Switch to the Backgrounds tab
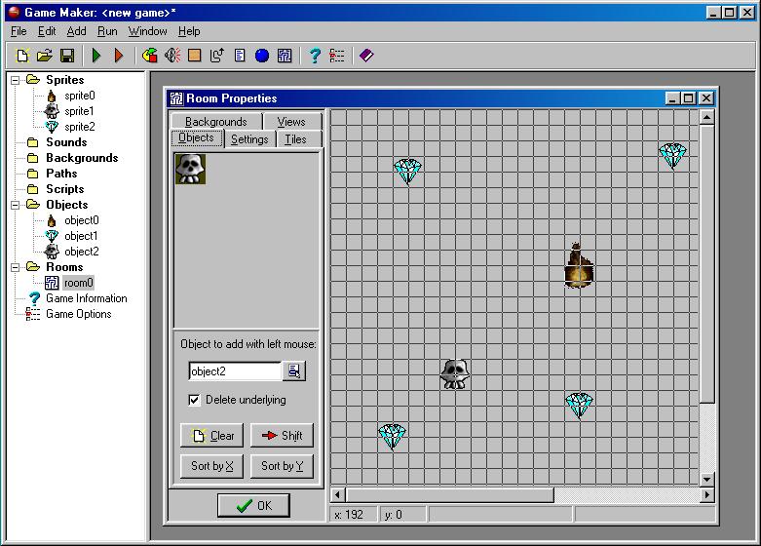Screen dimensions: 761x546 (x=215, y=122)
